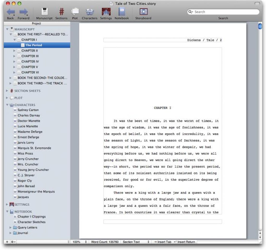The height and width of the screenshot is (250, 266).
Task: Open the Characters masks icon
Action: tap(89, 12)
